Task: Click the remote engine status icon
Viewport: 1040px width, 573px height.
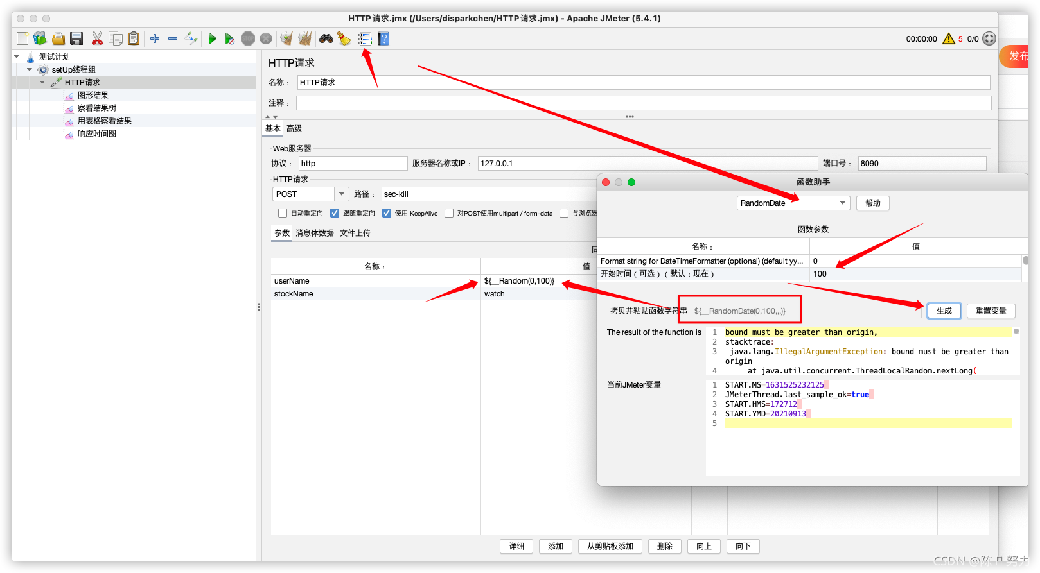Action: point(989,38)
